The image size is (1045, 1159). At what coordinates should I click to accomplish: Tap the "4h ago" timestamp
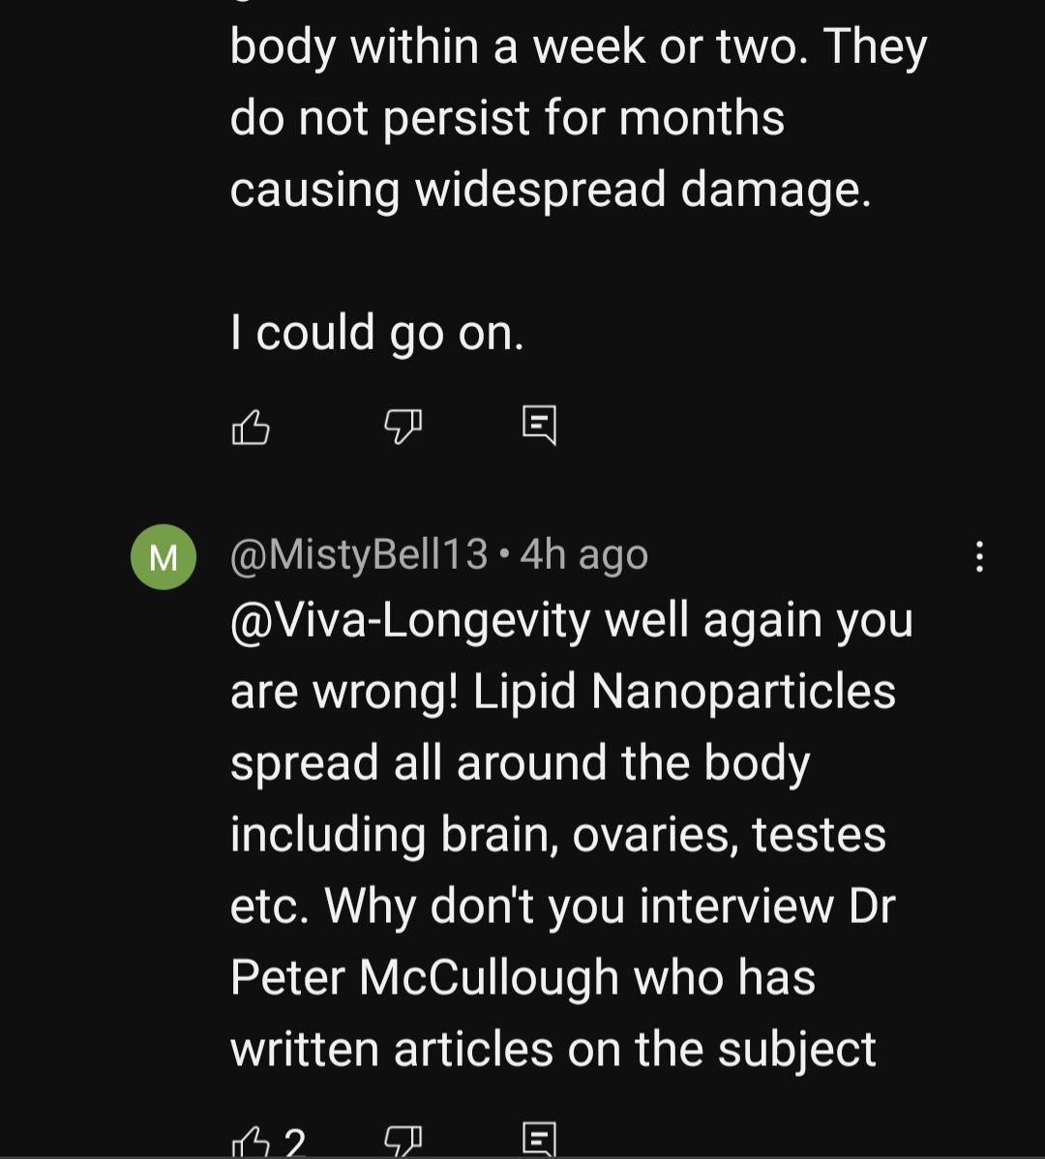584,555
